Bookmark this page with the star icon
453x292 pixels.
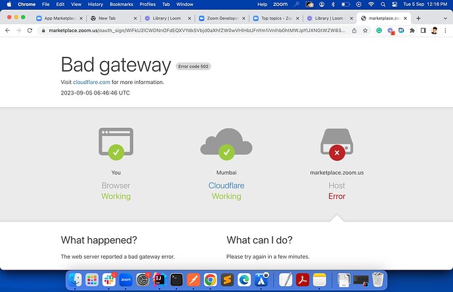pyautogui.click(x=365, y=30)
